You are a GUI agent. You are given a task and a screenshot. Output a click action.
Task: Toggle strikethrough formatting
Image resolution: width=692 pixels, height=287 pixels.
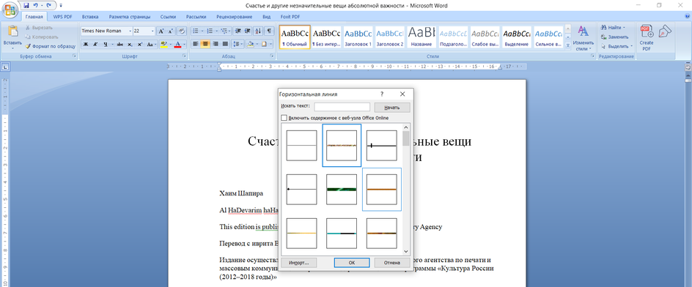tap(119, 44)
